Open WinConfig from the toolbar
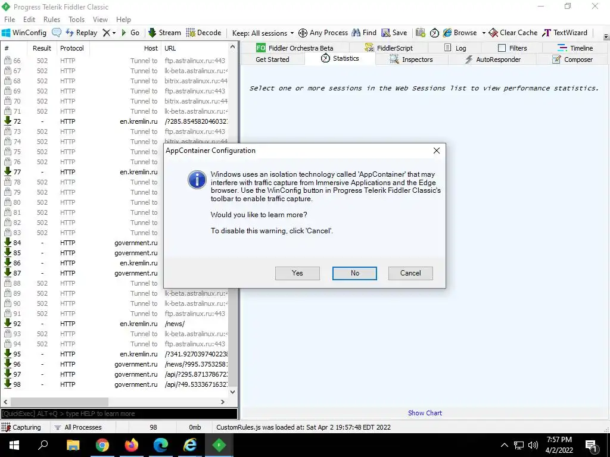 24,33
